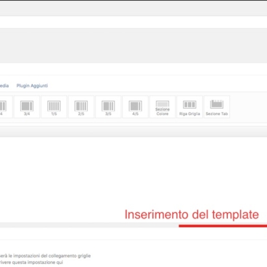Insert the Riga Griglia element
The image size is (267, 267).
coord(189,107)
